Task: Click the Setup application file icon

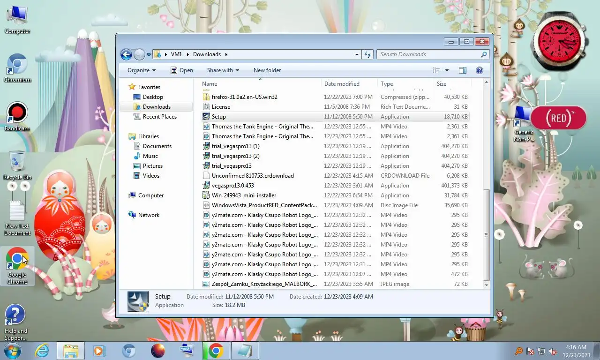Action: [x=206, y=117]
